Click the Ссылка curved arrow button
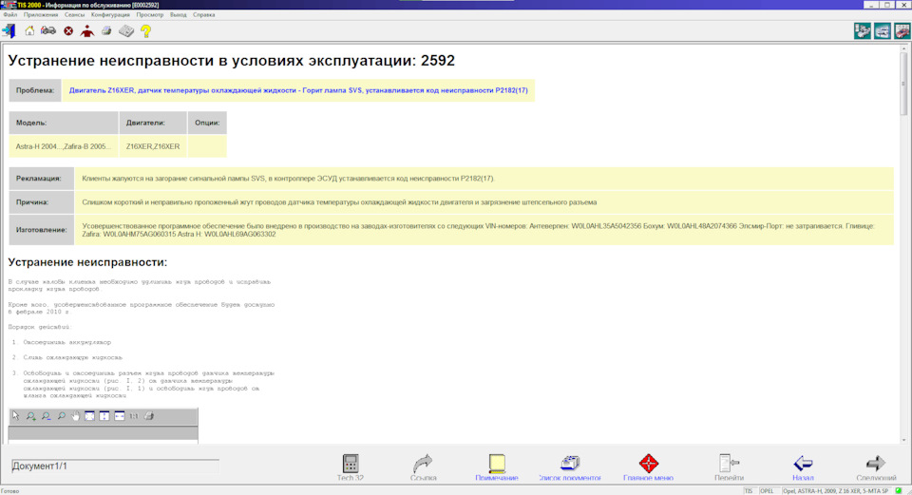The image size is (912, 495). click(x=423, y=467)
